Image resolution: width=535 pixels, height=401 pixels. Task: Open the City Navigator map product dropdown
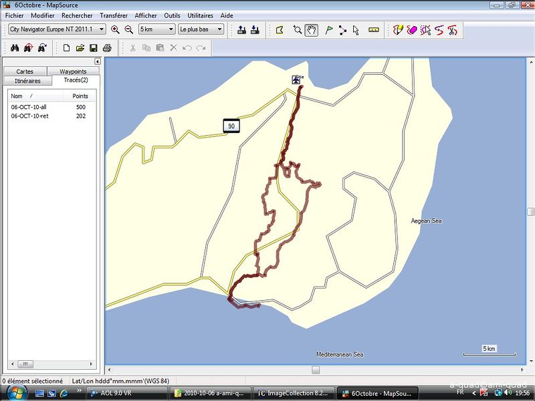pyautogui.click(x=57, y=29)
